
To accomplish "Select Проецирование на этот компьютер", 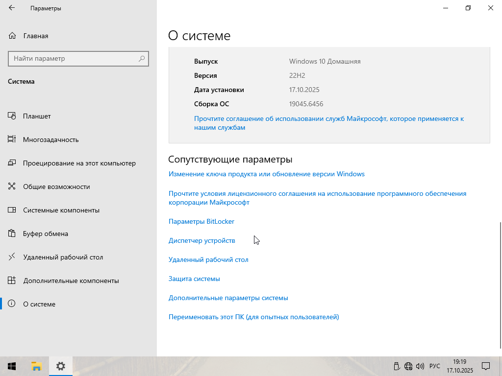I will coord(79,163).
